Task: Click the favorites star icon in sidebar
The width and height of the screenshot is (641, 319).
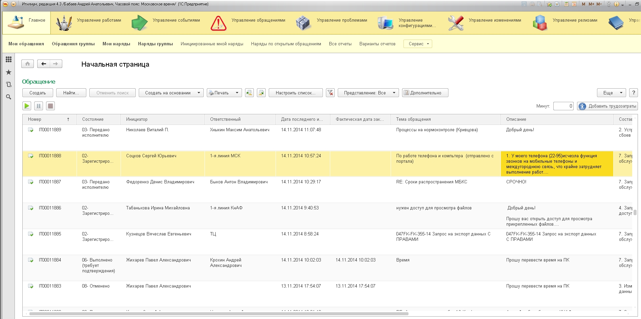Action: pyautogui.click(x=9, y=72)
